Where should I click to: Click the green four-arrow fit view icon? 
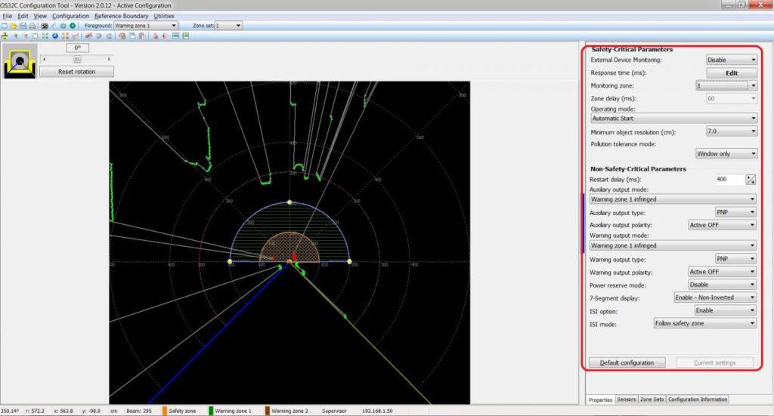[45, 36]
